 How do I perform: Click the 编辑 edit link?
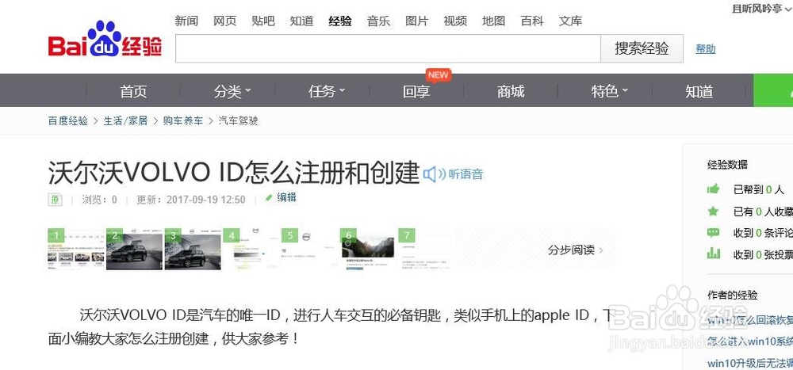[287, 197]
